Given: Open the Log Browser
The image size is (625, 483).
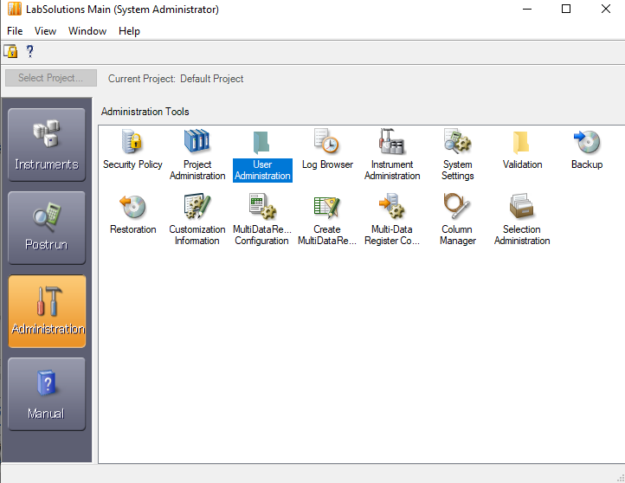Looking at the screenshot, I should point(327,149).
